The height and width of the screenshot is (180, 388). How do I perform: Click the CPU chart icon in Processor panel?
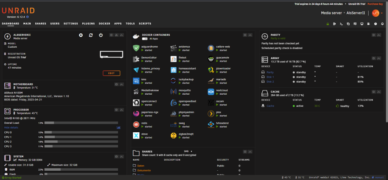(x=118, y=128)
